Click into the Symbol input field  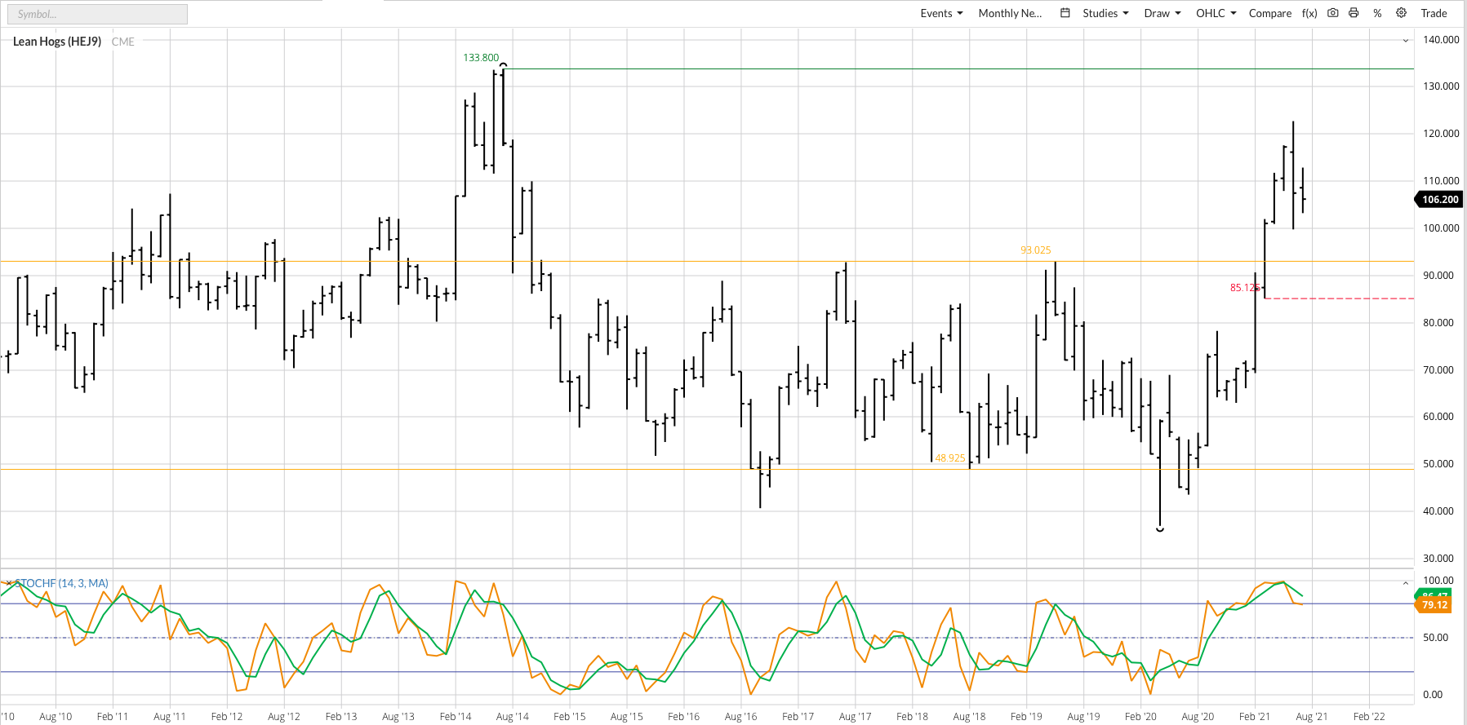[96, 14]
